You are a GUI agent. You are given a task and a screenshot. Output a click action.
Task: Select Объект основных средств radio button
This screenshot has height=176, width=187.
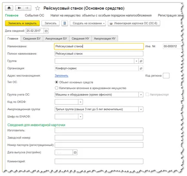[56, 82]
